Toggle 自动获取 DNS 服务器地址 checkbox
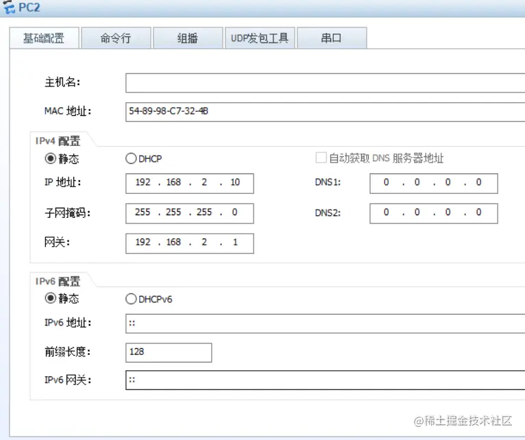 click(x=321, y=158)
